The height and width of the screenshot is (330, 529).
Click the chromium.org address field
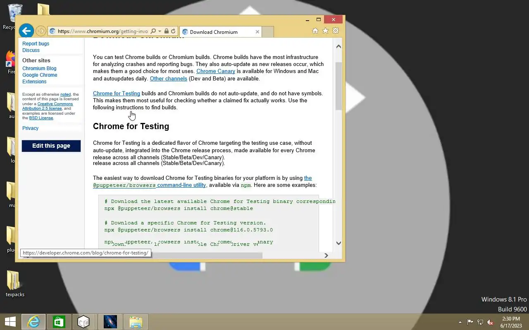102,31
